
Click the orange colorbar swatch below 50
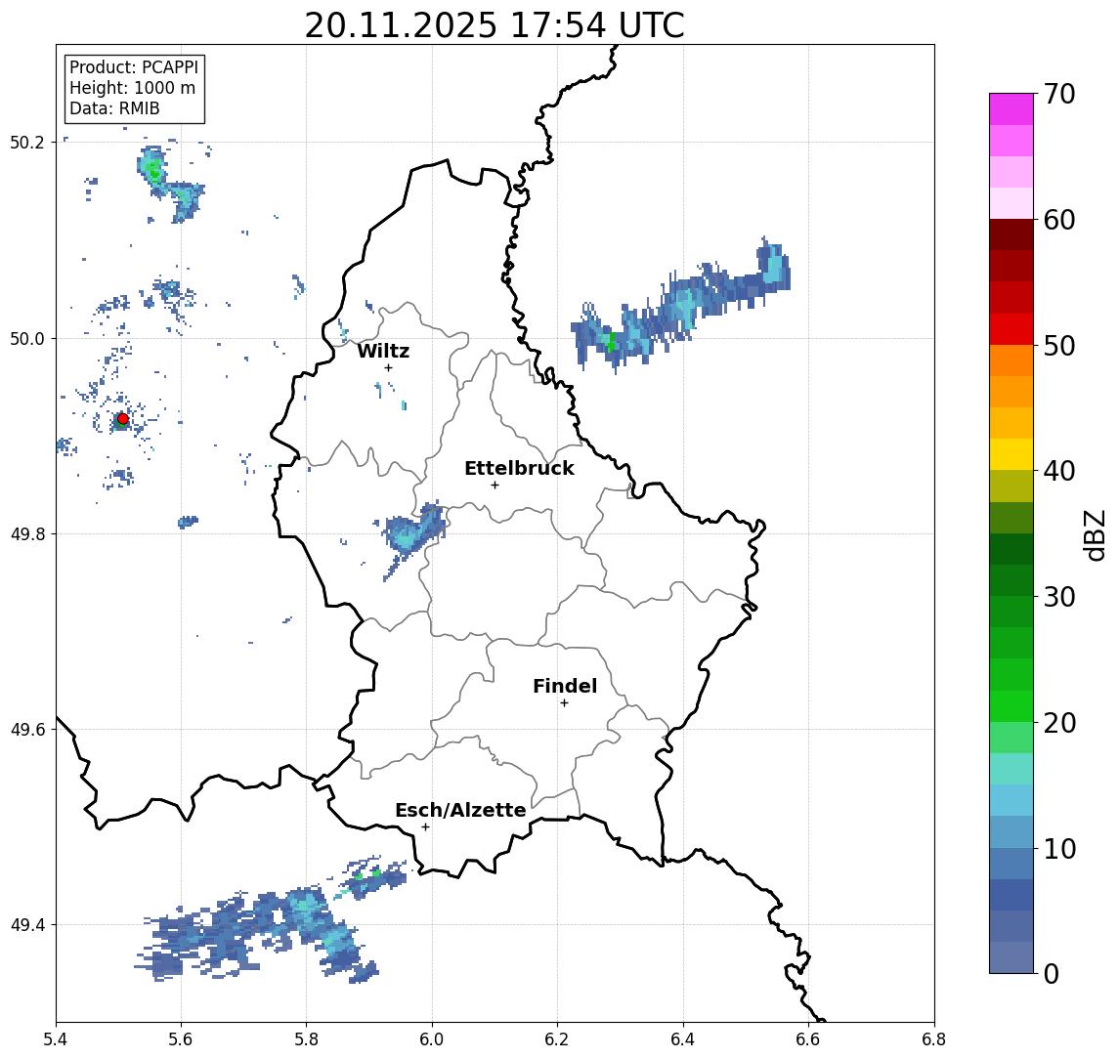1011,360
